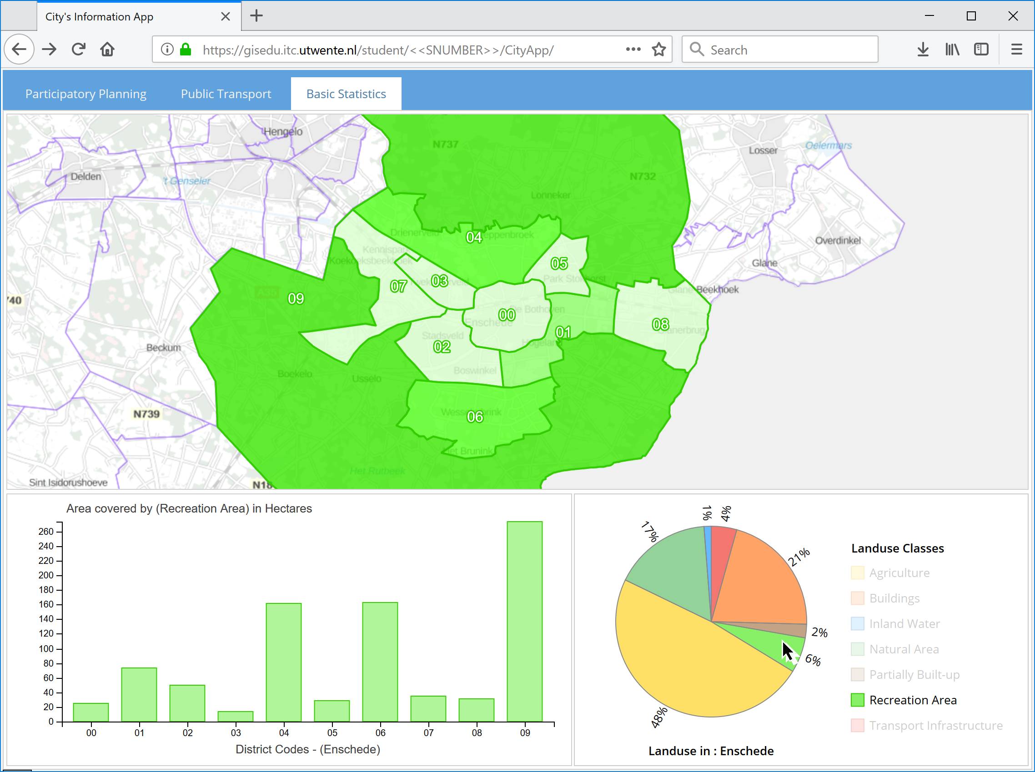Show site information icon in URL bar
The height and width of the screenshot is (772, 1035).
pos(167,49)
